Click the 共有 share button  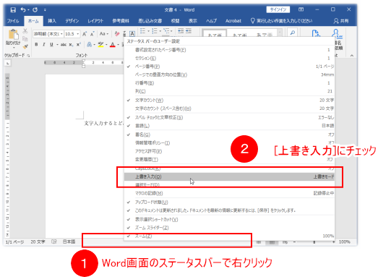[x=341, y=21]
